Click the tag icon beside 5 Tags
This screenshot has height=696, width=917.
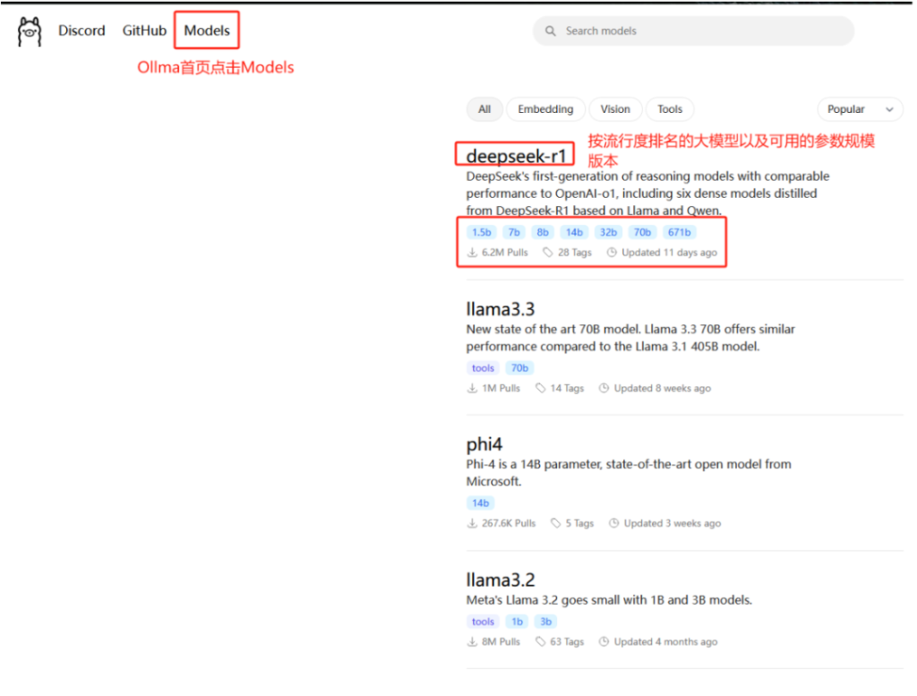(555, 523)
